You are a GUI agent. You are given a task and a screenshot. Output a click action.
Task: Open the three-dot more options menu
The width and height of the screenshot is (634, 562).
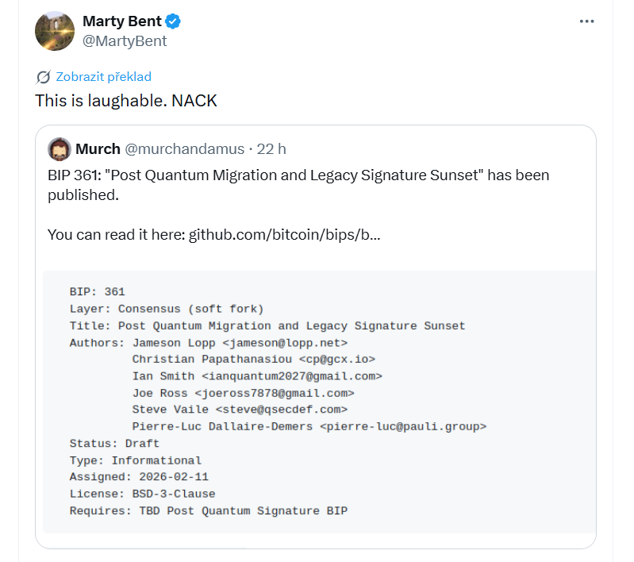coord(586,21)
